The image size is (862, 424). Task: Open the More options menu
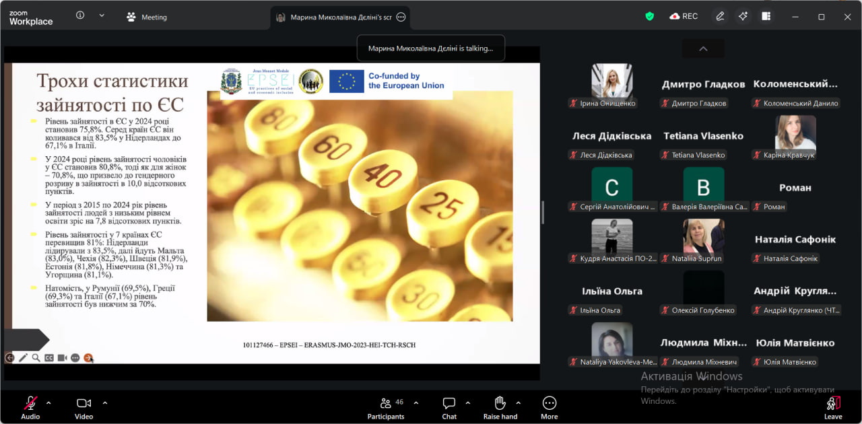point(549,407)
